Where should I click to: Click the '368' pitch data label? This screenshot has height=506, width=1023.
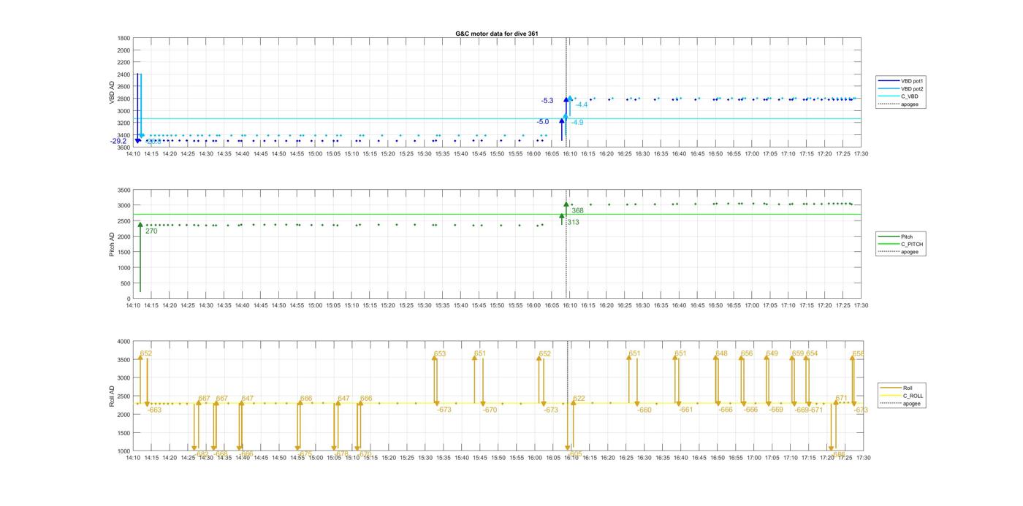point(577,211)
